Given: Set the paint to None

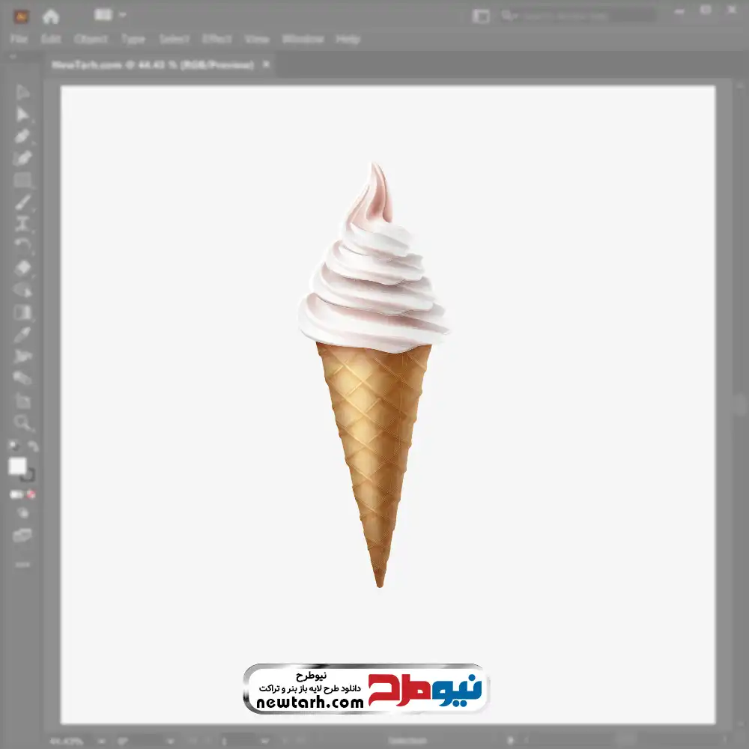Looking at the screenshot, I should [31, 494].
